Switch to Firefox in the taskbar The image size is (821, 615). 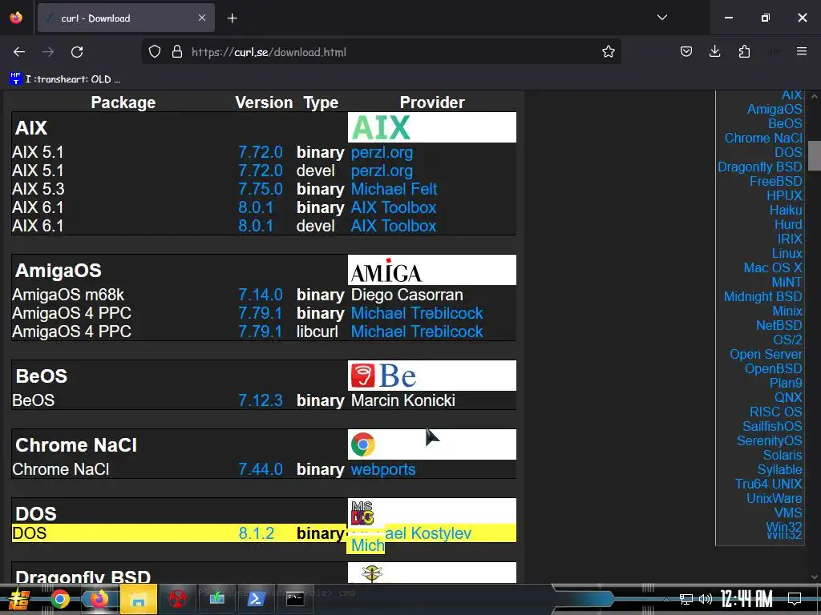point(99,599)
